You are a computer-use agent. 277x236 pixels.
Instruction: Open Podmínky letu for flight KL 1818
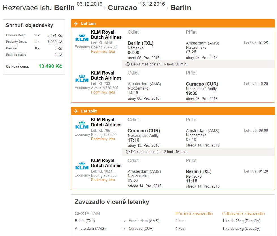[x=103, y=51]
